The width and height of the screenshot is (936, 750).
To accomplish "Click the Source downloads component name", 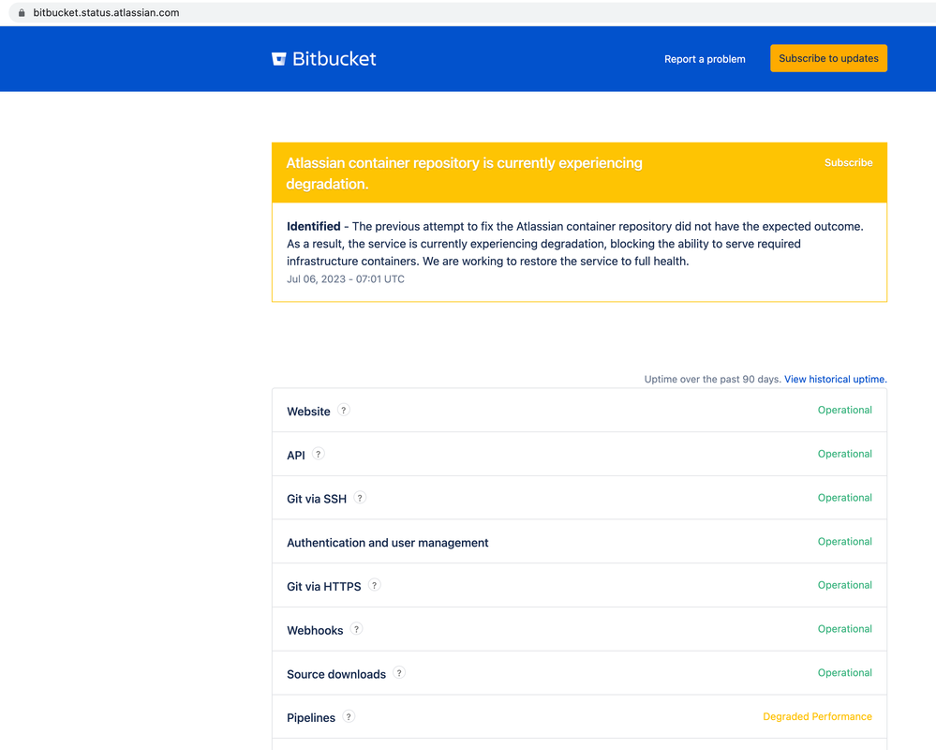I will (x=336, y=674).
